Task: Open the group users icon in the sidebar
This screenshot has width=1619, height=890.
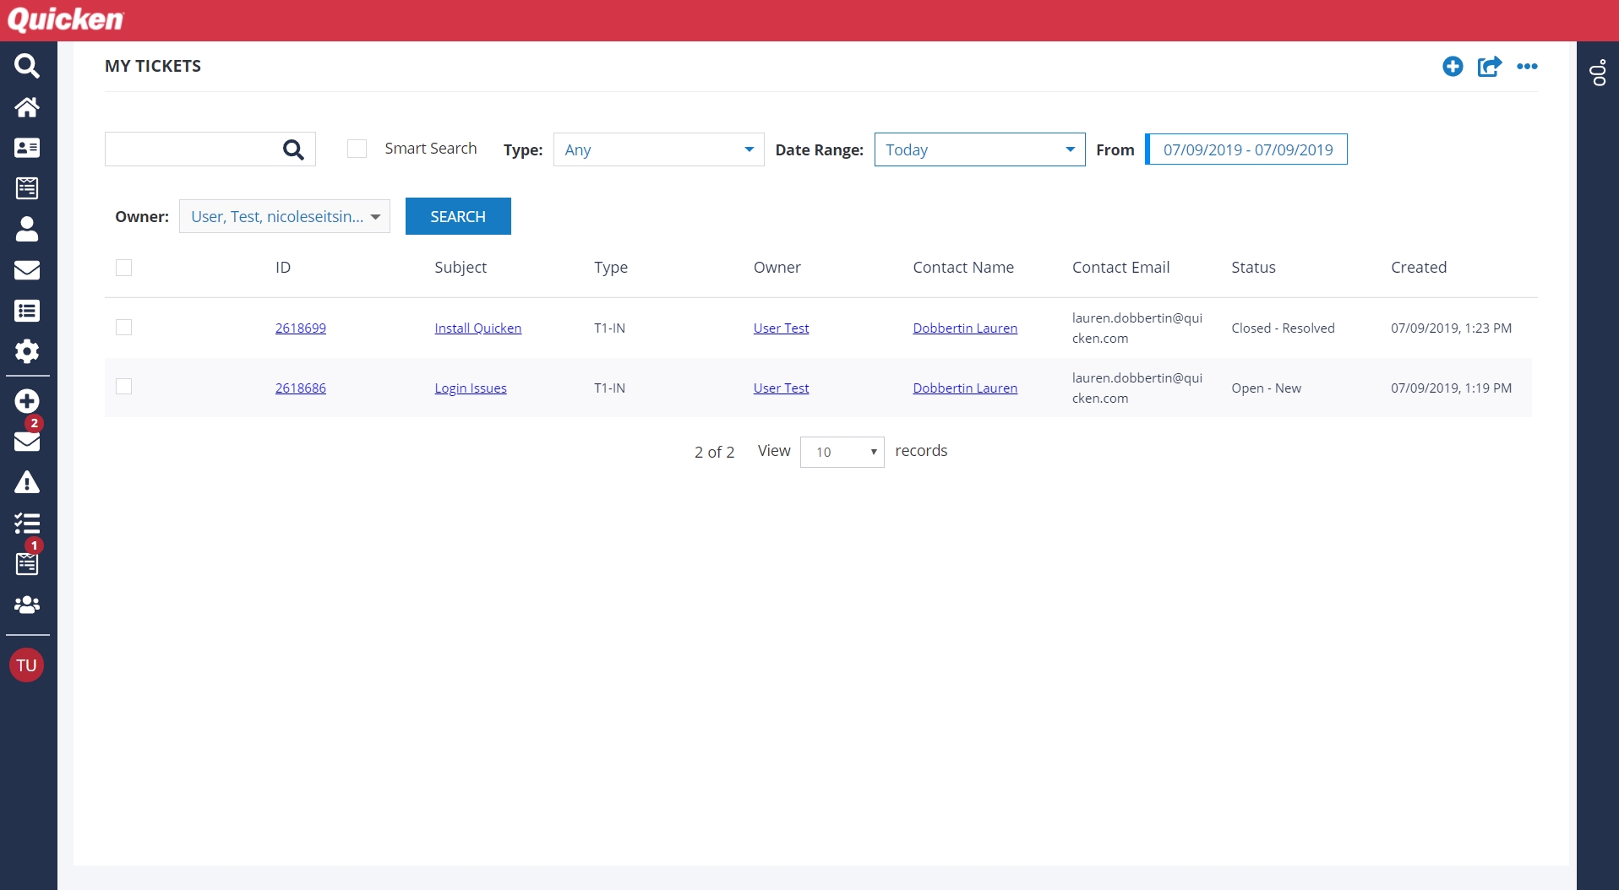Action: (x=27, y=605)
